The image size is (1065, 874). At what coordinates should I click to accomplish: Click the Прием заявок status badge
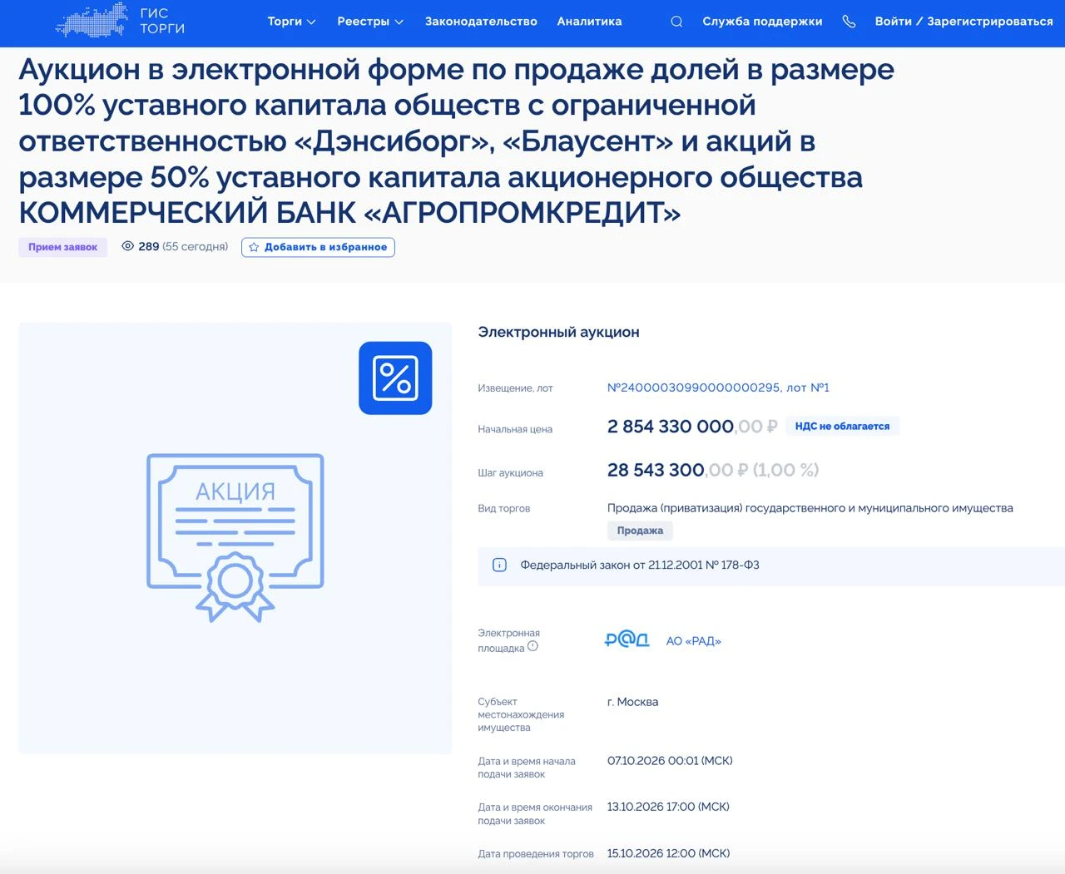(63, 247)
